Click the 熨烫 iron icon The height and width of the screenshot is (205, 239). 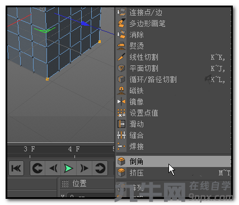point(121,46)
